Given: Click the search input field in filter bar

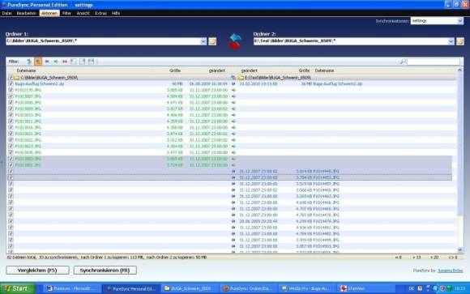Looking at the screenshot, I should (x=434, y=62).
